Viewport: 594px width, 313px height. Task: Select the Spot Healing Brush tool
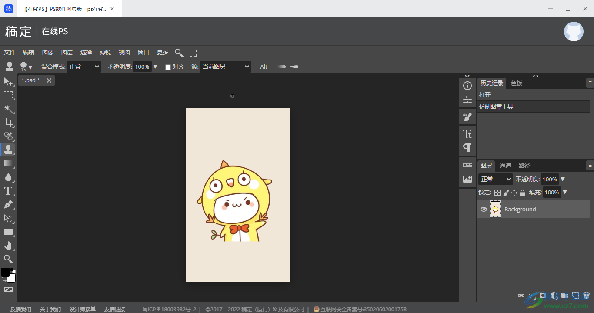point(8,136)
